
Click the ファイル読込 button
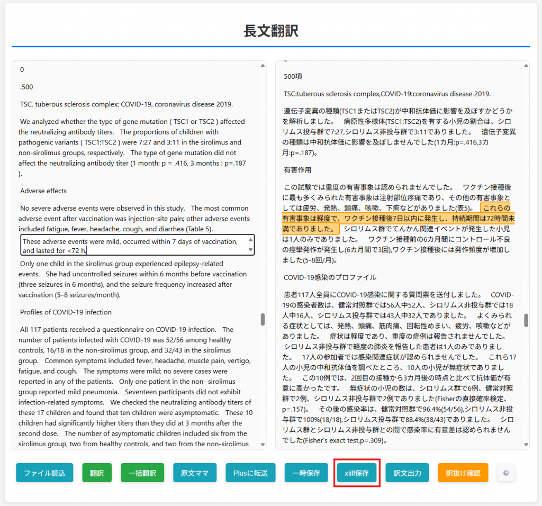44,473
